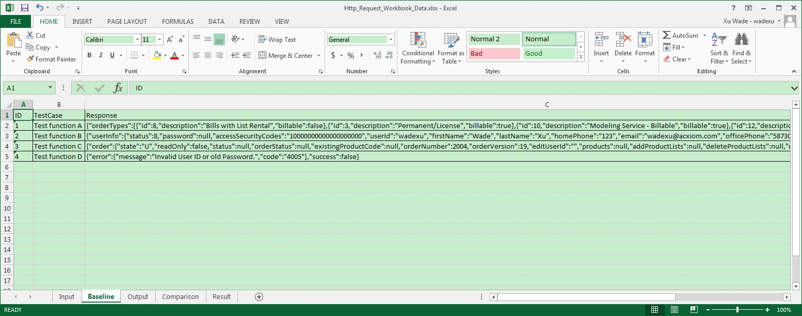Open Conditional Formatting

418,49
